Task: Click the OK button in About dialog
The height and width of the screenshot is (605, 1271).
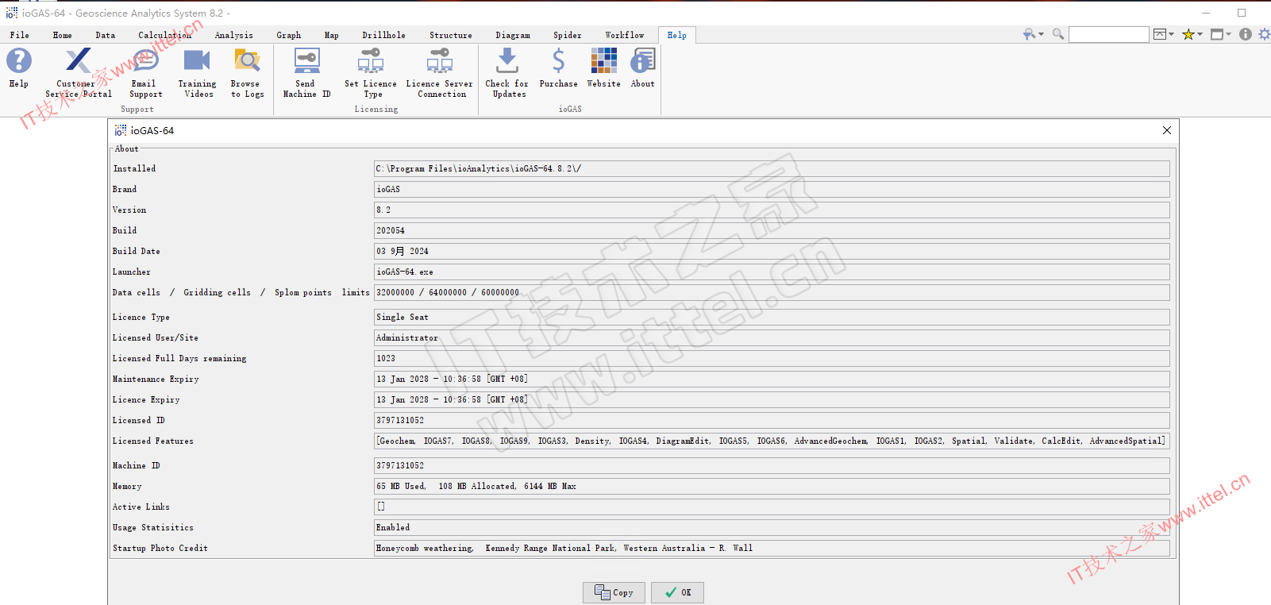Action: (677, 592)
